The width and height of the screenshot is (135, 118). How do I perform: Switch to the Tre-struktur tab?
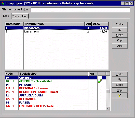pos(20,16)
